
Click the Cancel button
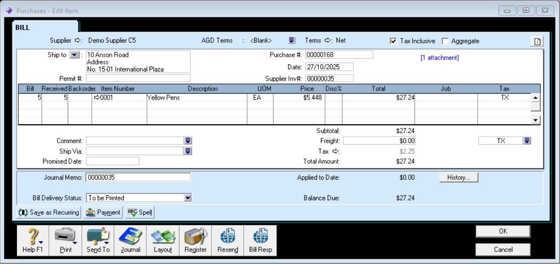click(x=503, y=249)
